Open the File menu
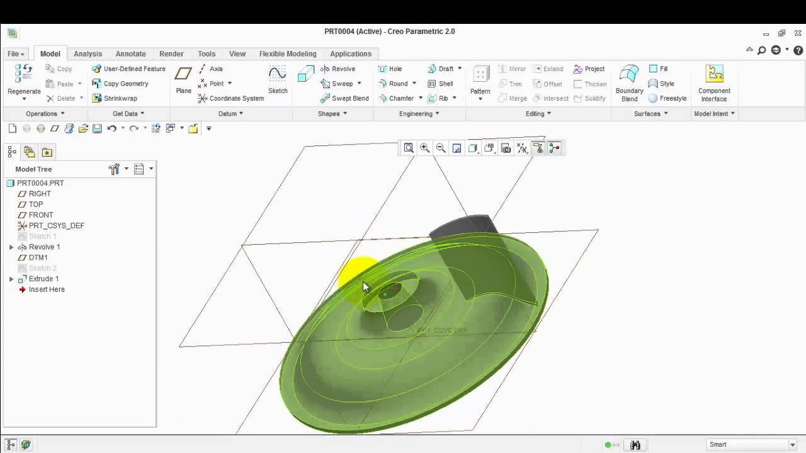This screenshot has height=453, width=806. 16,54
